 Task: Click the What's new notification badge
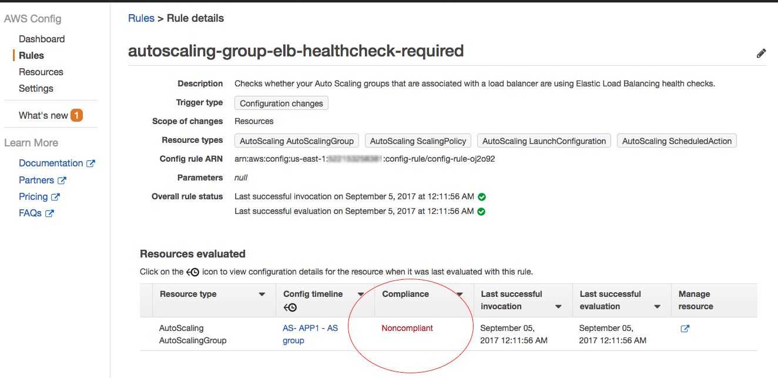[x=76, y=115]
